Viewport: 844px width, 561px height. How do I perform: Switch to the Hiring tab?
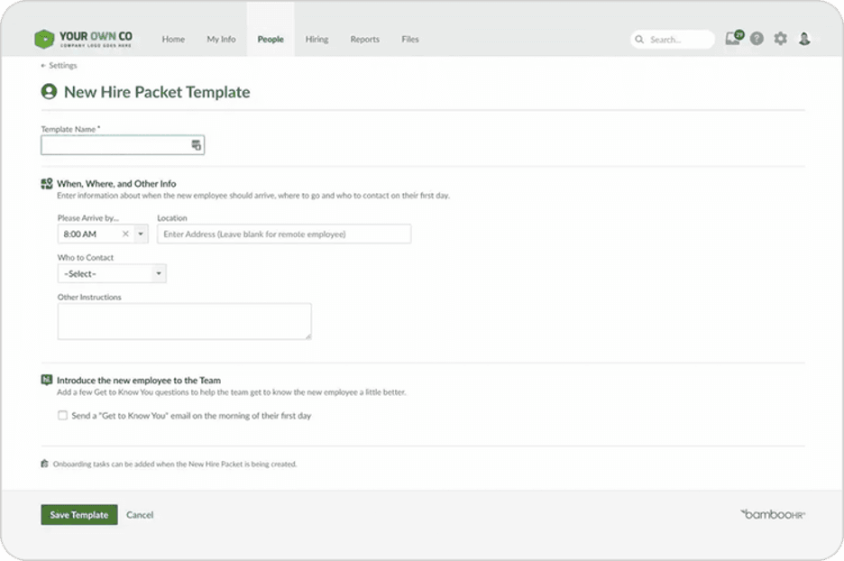(x=316, y=40)
